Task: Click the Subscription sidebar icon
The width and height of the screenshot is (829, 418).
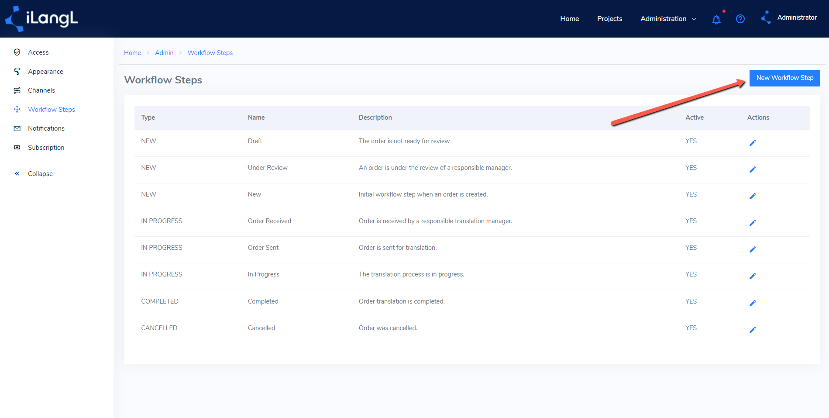Action: click(17, 148)
